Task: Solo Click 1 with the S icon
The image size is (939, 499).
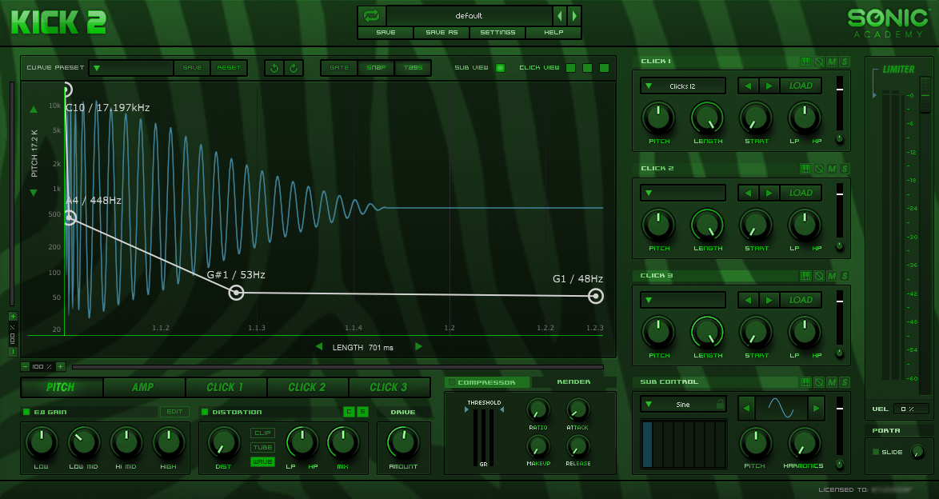Action: pyautogui.click(x=845, y=62)
